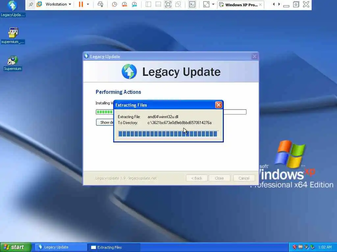The width and height of the screenshot is (337, 252).
Task: Click the 1:02 AM taskbar clock
Action: coord(325,247)
